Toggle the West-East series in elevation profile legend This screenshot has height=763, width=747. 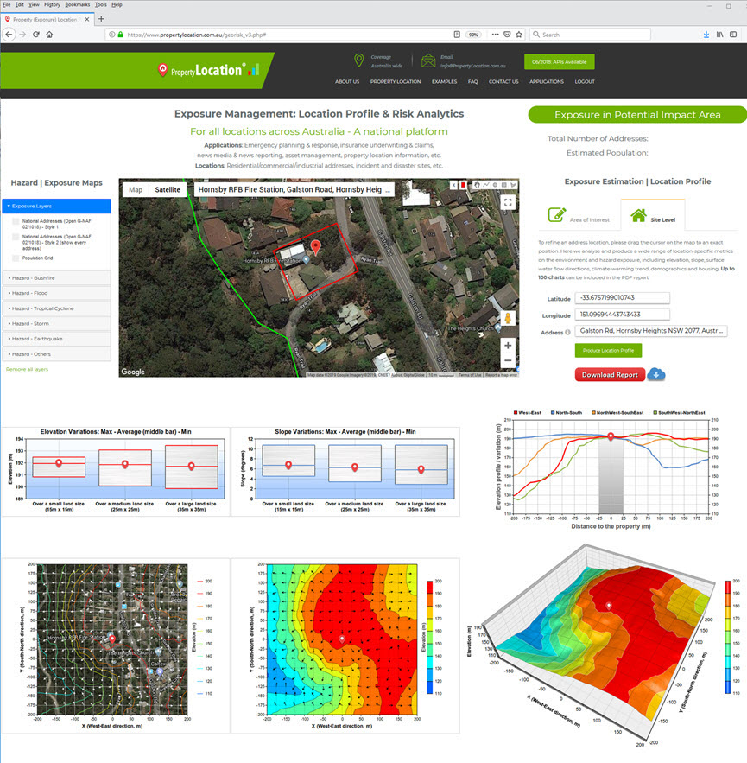click(x=527, y=412)
